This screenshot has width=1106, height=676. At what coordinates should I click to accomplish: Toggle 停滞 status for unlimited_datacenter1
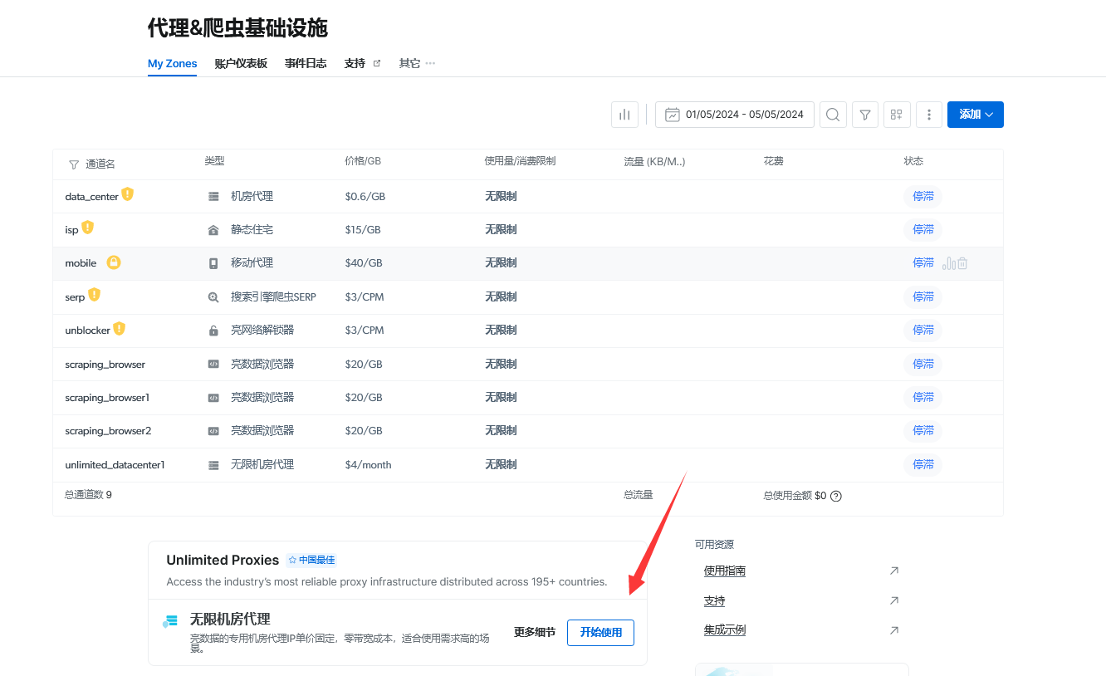click(x=923, y=465)
